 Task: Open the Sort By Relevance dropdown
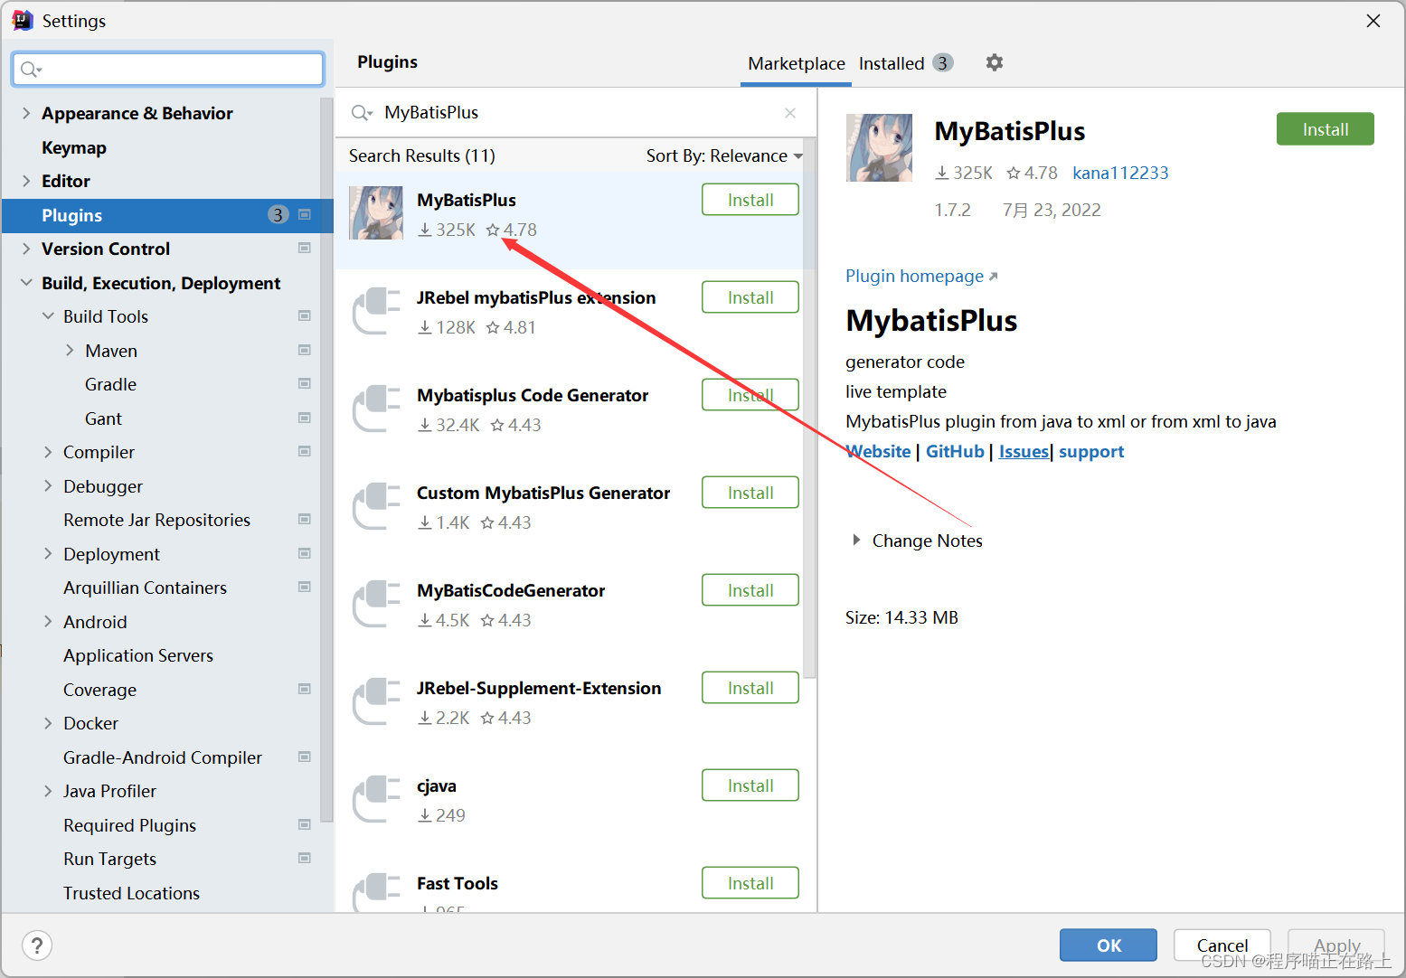click(x=724, y=156)
